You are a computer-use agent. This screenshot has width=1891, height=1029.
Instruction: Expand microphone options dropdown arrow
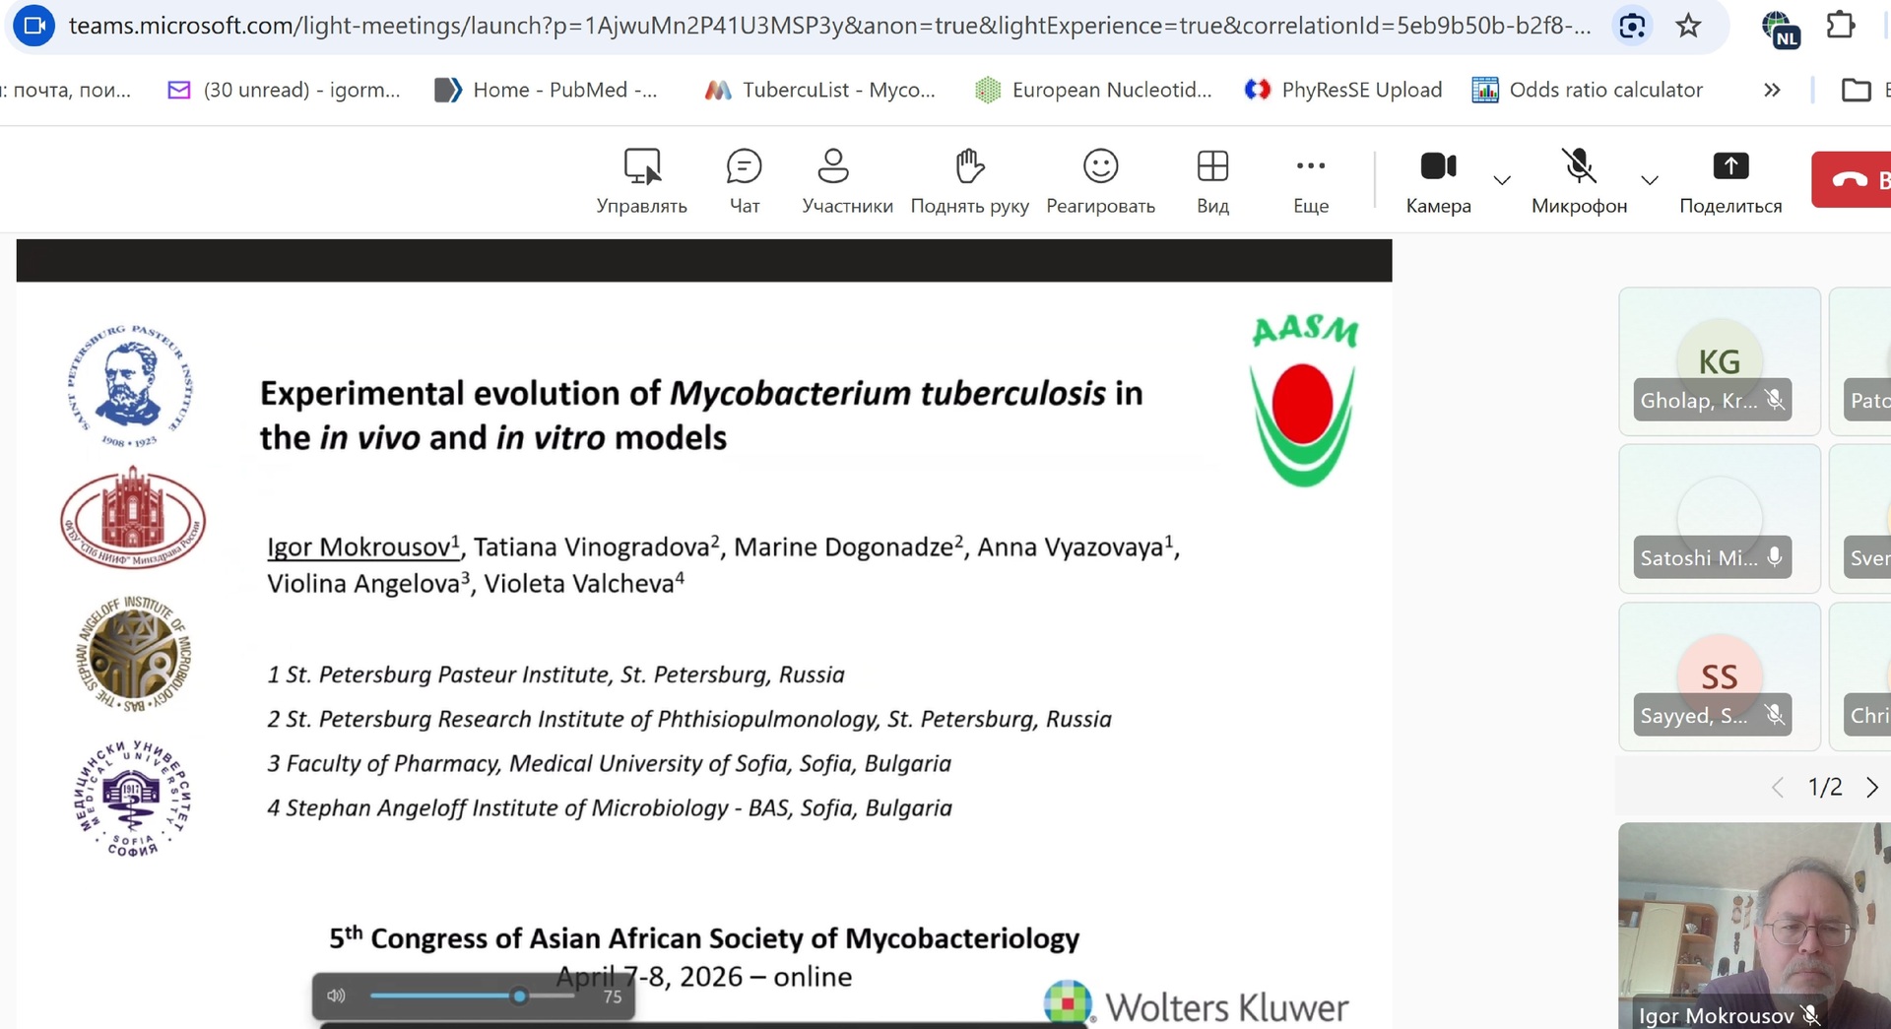pyautogui.click(x=1650, y=180)
